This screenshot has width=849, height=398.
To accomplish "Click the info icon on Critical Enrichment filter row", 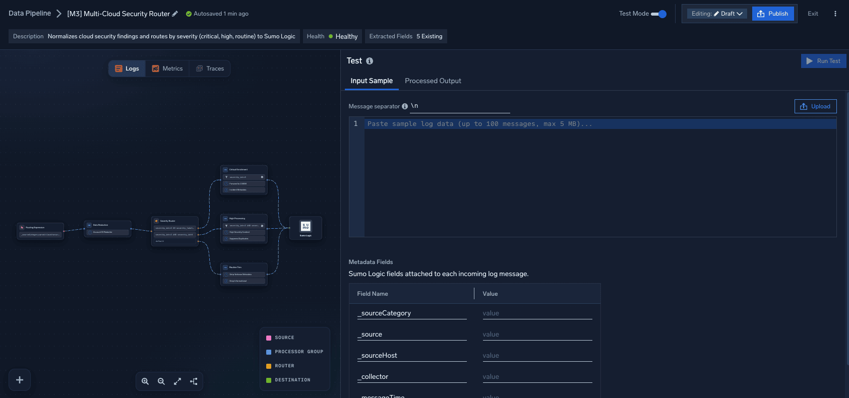I will coord(262,177).
